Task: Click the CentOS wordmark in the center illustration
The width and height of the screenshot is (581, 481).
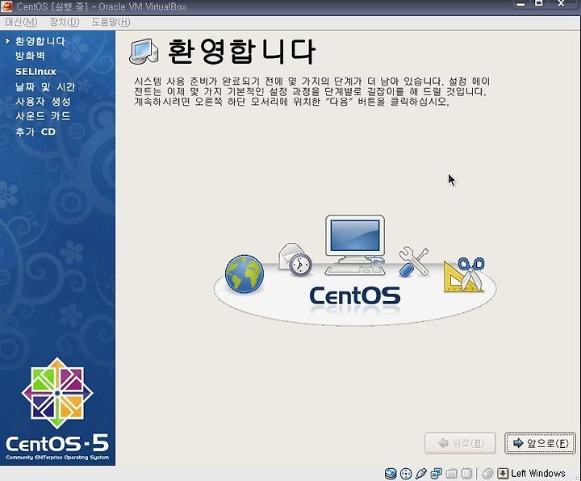Action: click(354, 296)
